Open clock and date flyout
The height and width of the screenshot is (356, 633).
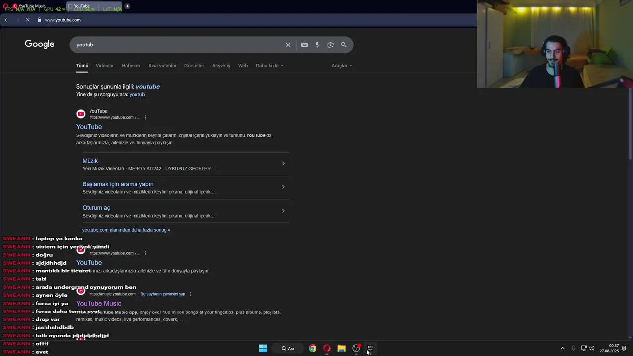tap(609, 348)
